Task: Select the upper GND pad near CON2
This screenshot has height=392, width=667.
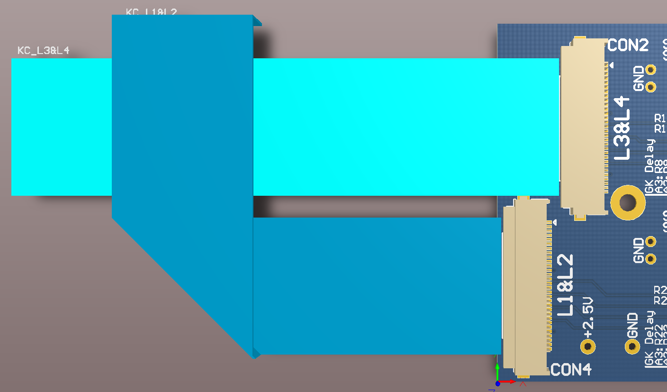Action: (651, 70)
